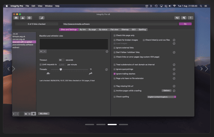Image resolution: width=214 pixels, height=137 pixels.
Task: Enable Ignore external links
Action: [x=115, y=48]
